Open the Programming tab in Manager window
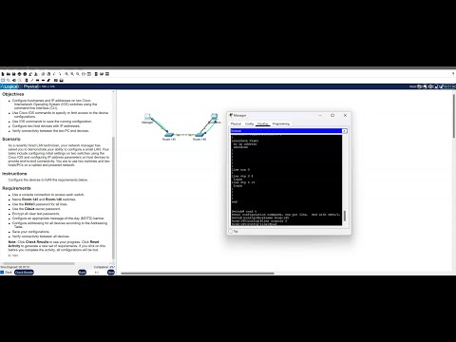 [x=281, y=123]
